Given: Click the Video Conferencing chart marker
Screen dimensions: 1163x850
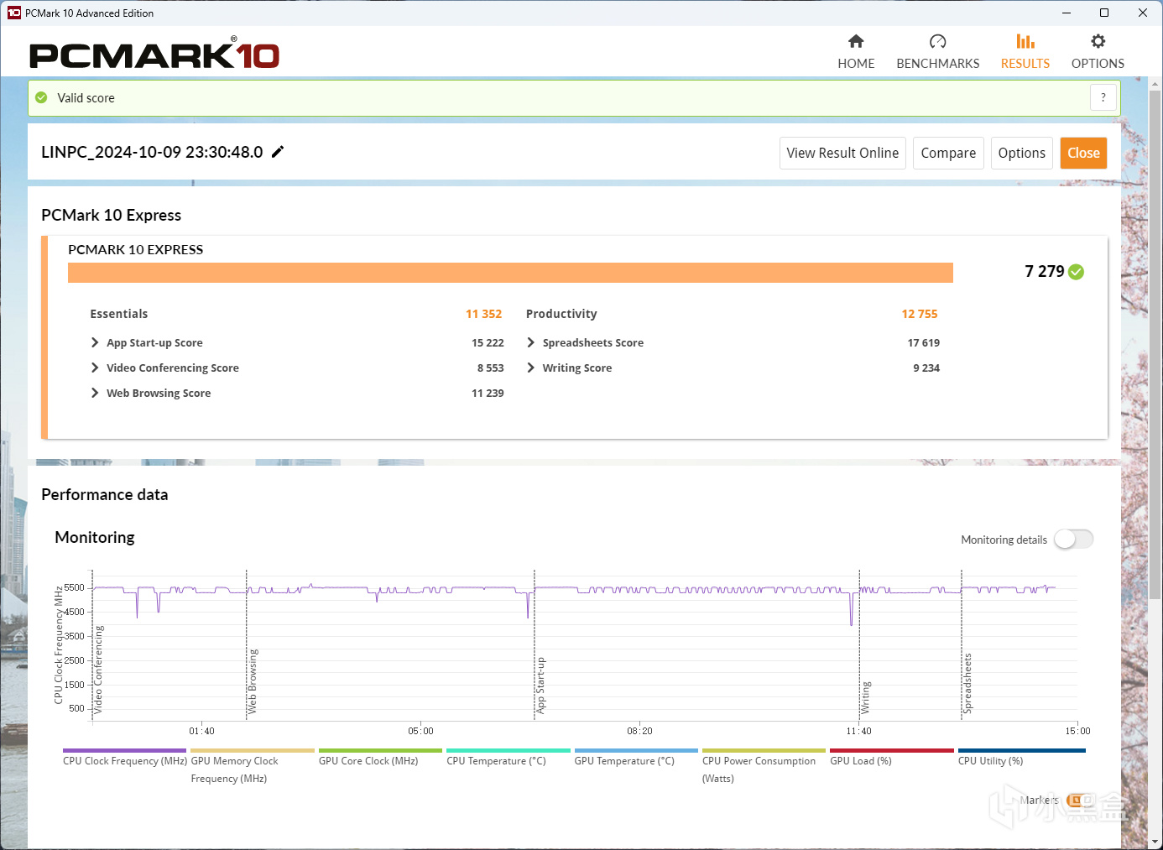Looking at the screenshot, I should [98, 670].
